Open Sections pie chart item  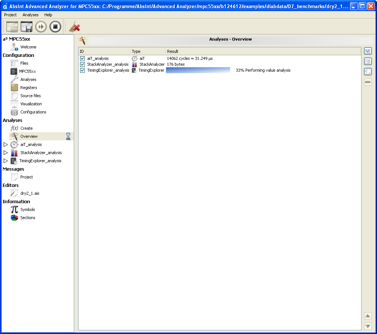click(x=28, y=218)
